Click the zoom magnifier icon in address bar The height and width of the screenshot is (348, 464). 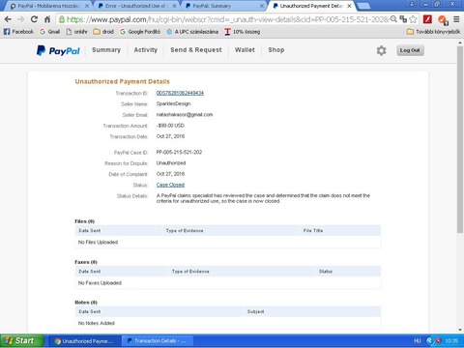[x=393, y=19]
